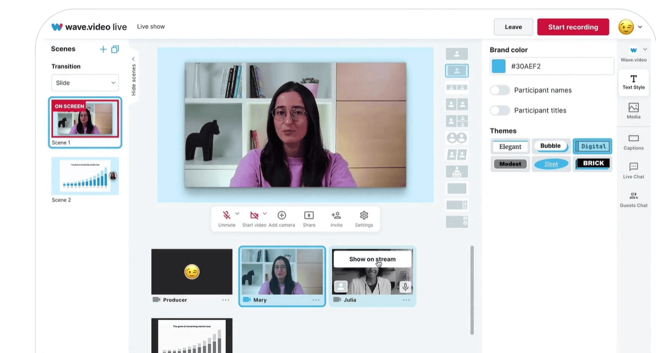This screenshot has width=656, height=353.
Task: Apply the BRICK theme
Action: (593, 163)
